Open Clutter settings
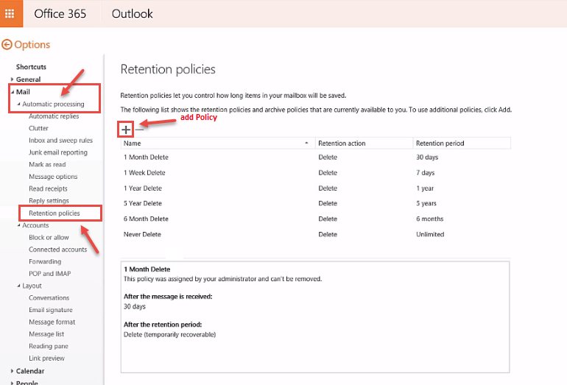 click(x=38, y=128)
